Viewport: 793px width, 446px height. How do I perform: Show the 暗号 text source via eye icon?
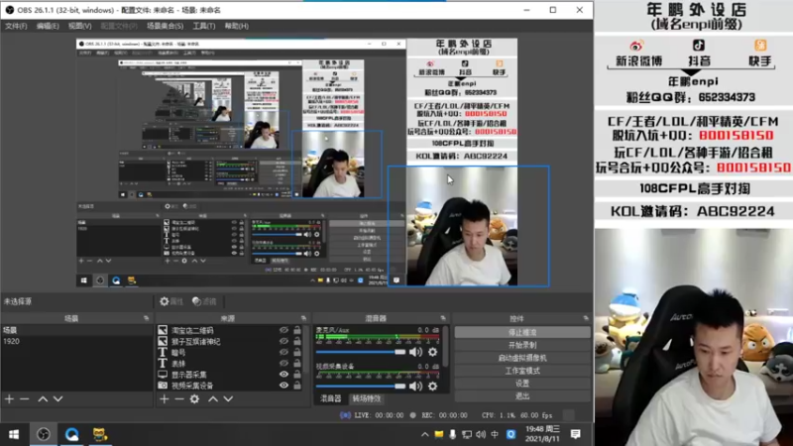point(283,353)
